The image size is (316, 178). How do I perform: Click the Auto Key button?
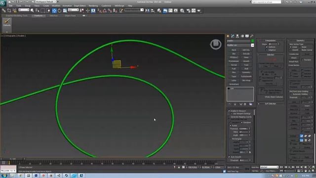(x=255, y=167)
